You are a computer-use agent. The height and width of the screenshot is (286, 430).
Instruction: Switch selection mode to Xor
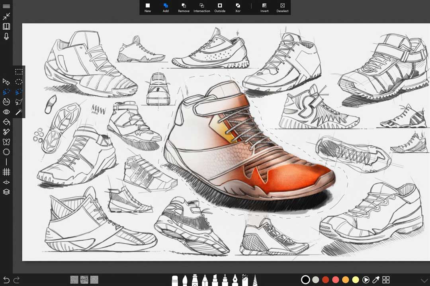pos(238,8)
